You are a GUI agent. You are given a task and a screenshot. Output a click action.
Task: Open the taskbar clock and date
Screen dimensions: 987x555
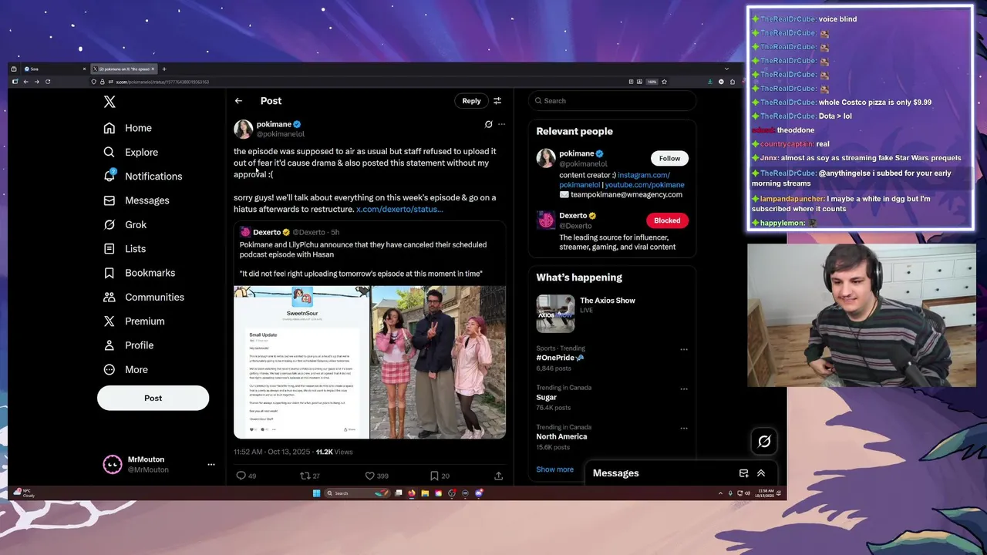[x=765, y=493]
